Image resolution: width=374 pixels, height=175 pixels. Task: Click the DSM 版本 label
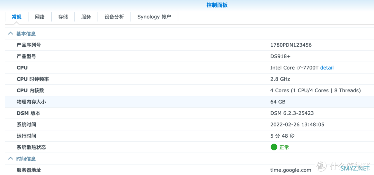pos(28,113)
